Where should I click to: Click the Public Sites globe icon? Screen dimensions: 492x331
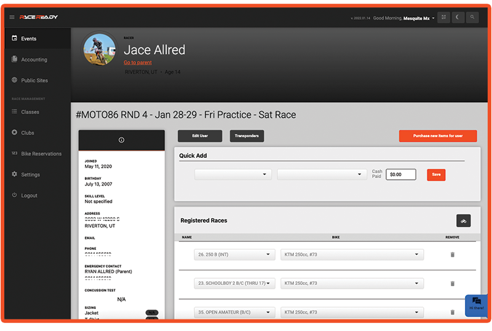[14, 80]
